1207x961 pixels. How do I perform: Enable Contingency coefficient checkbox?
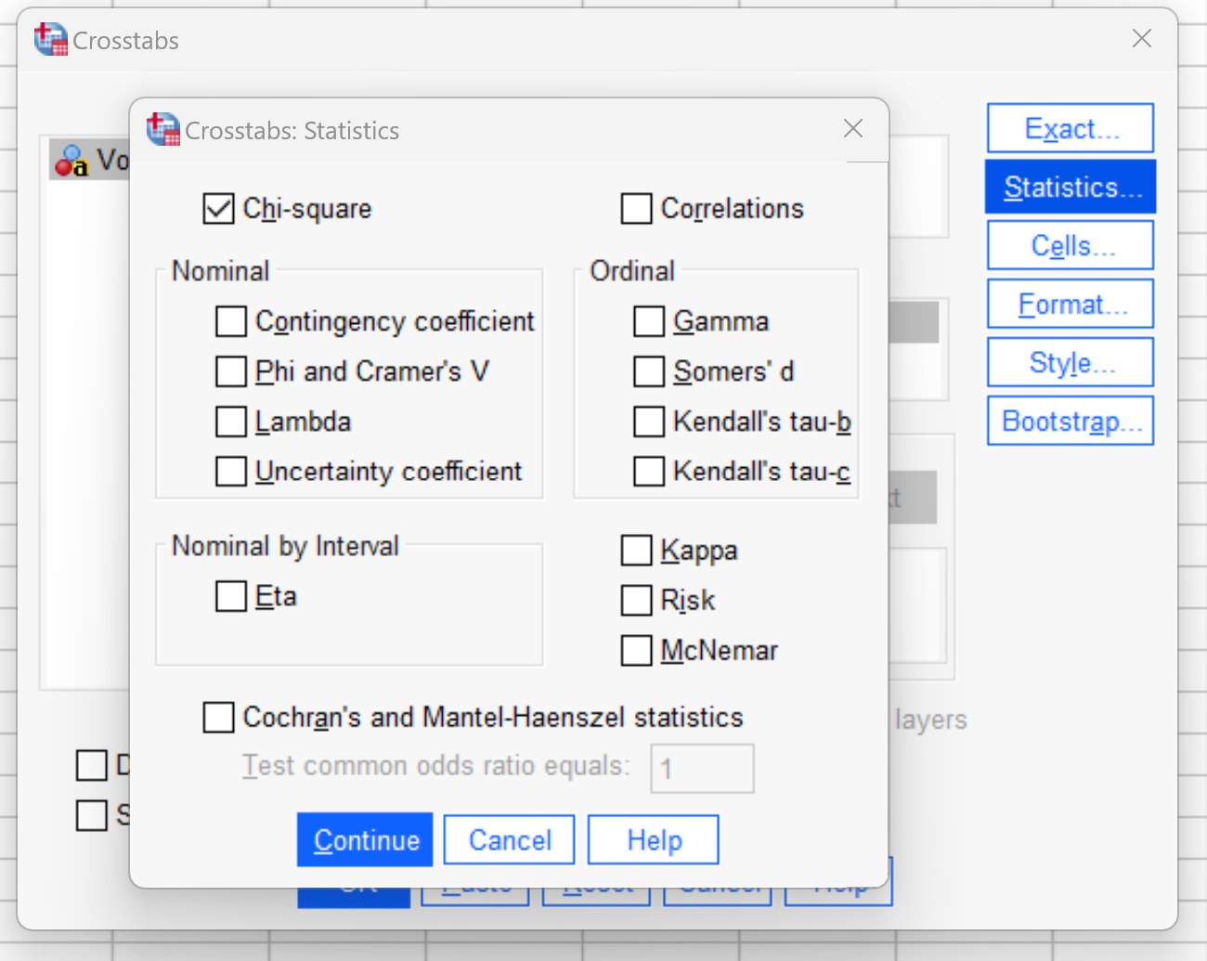231,321
